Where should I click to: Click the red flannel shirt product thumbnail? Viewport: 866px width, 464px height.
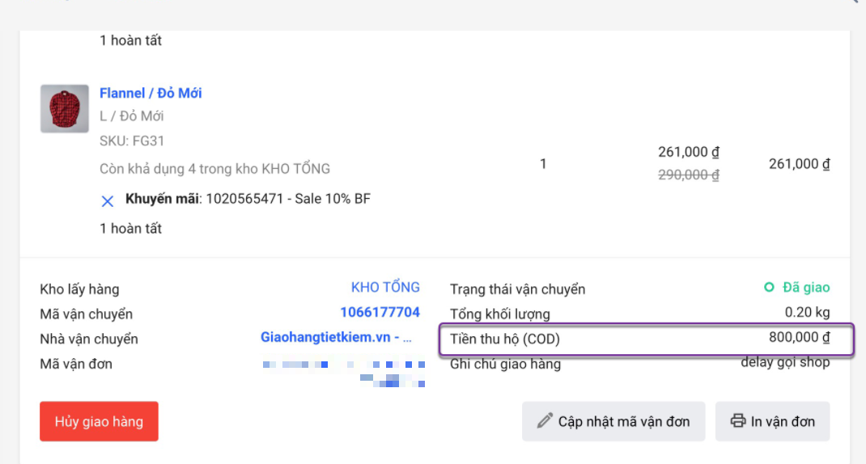click(65, 108)
